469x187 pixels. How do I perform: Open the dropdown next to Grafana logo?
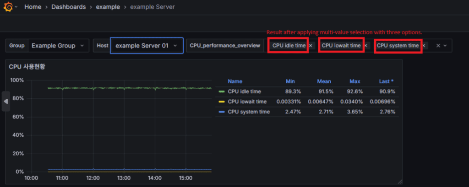[x=16, y=7]
